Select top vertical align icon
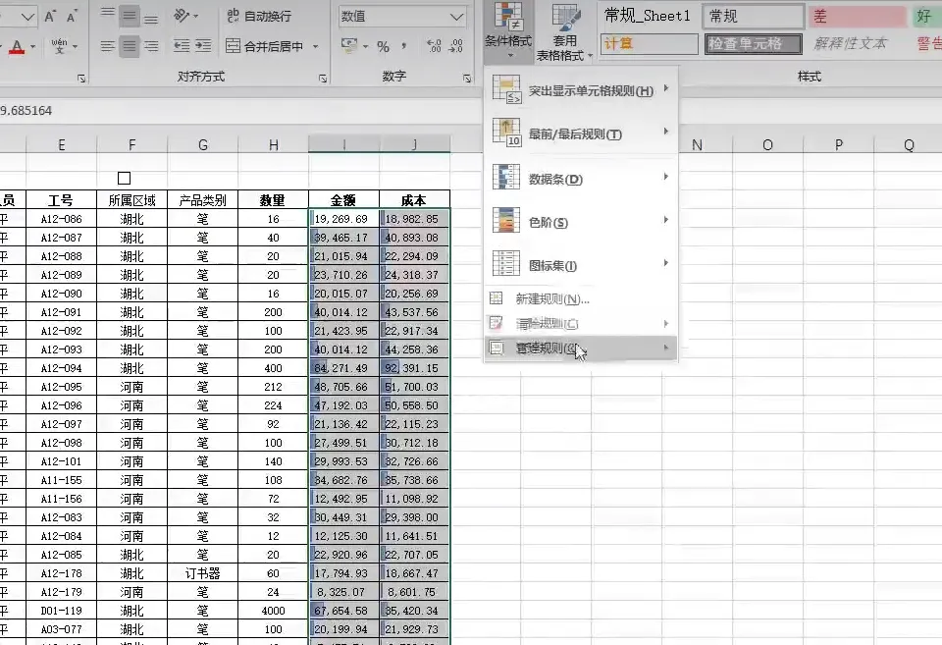 coord(108,16)
